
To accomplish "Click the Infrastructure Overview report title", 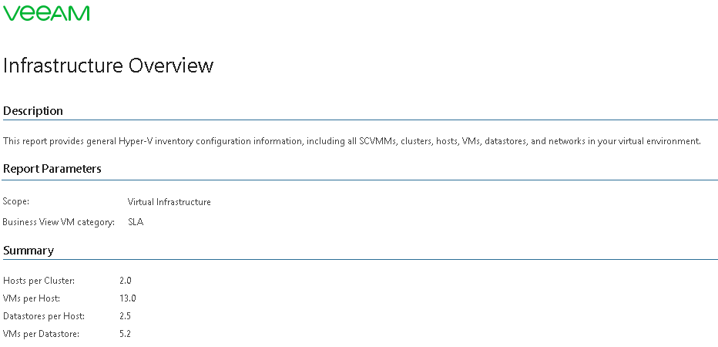I will pyautogui.click(x=108, y=66).
